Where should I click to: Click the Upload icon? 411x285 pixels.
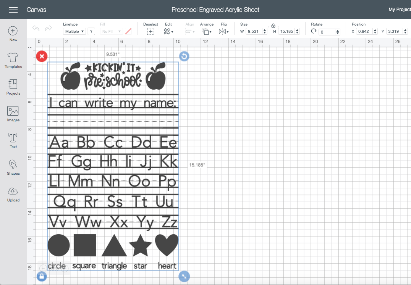[13, 195]
